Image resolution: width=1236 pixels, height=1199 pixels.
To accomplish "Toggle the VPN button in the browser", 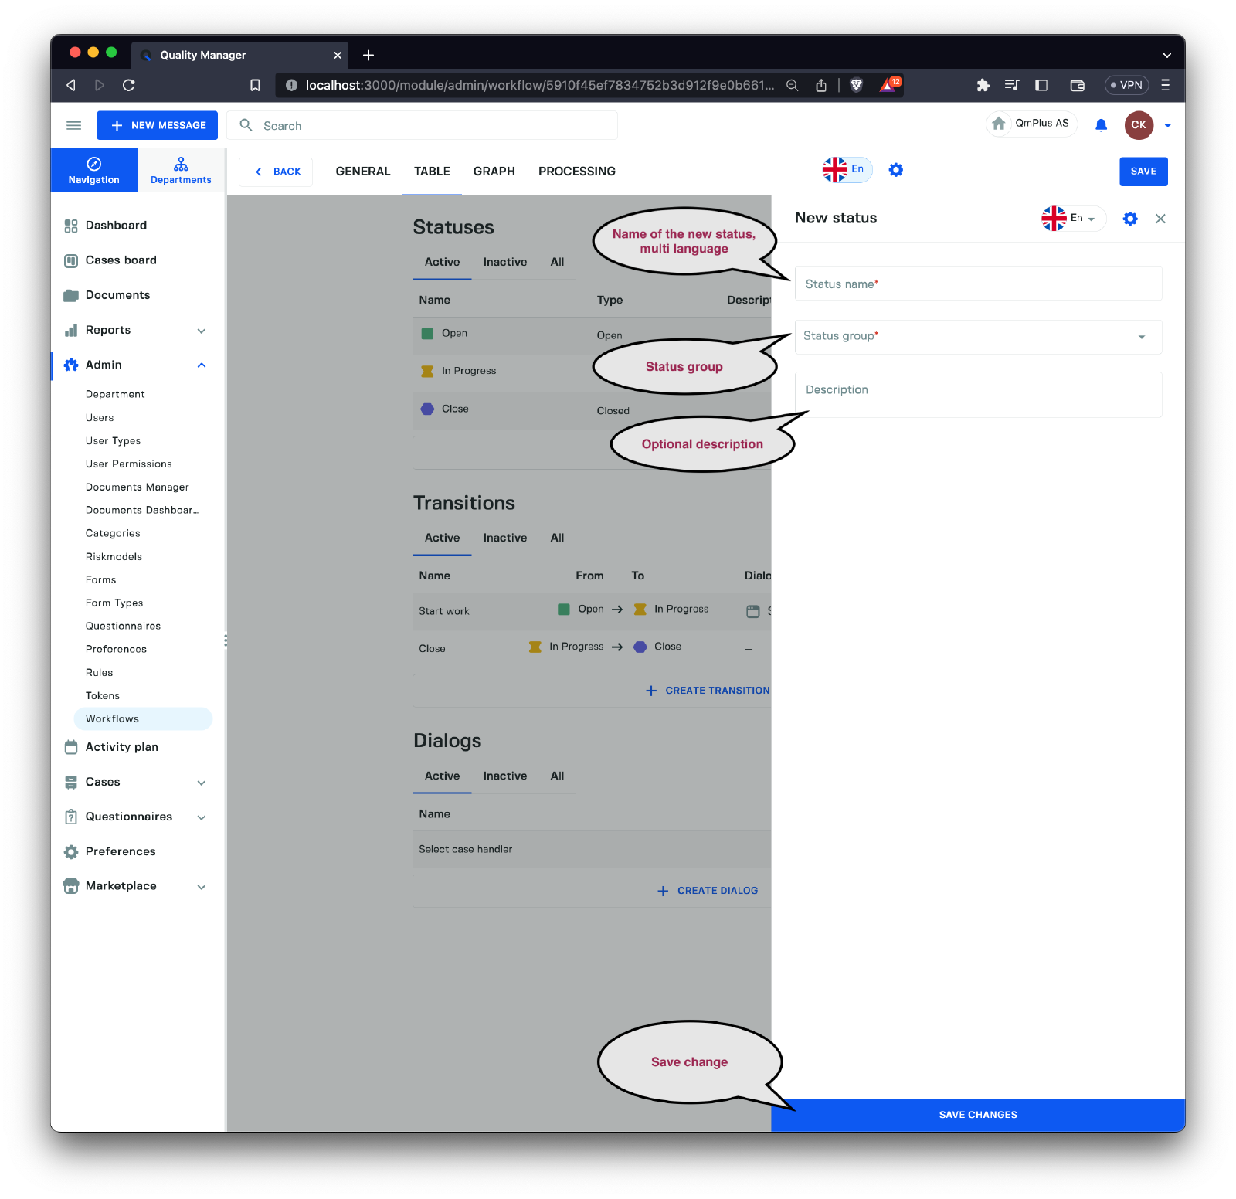I will click(x=1126, y=85).
